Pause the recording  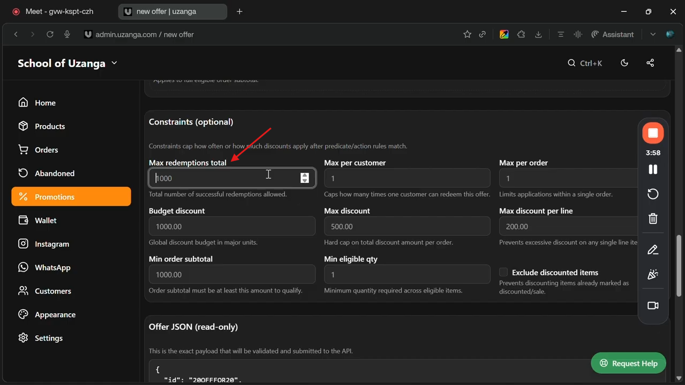653,170
